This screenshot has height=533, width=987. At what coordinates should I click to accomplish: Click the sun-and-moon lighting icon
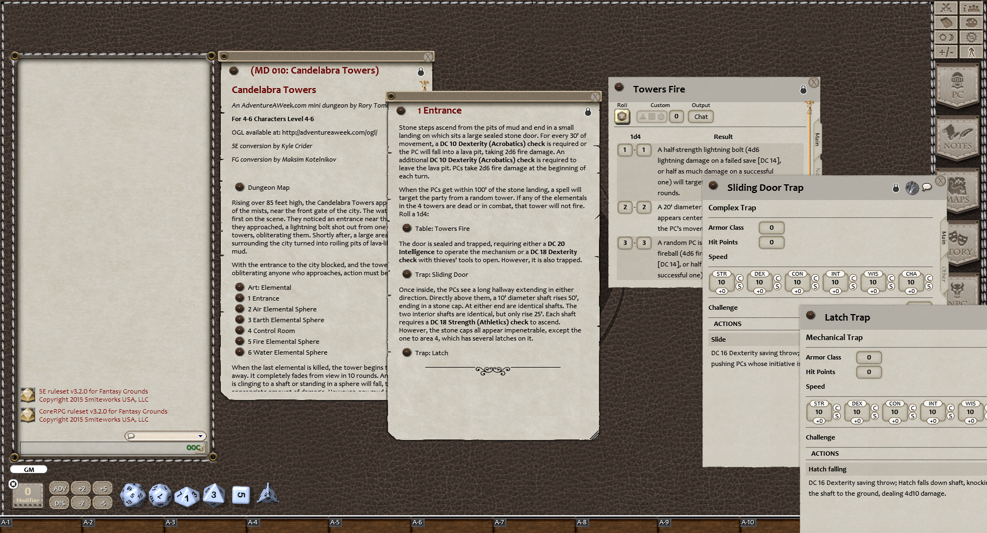(945, 37)
